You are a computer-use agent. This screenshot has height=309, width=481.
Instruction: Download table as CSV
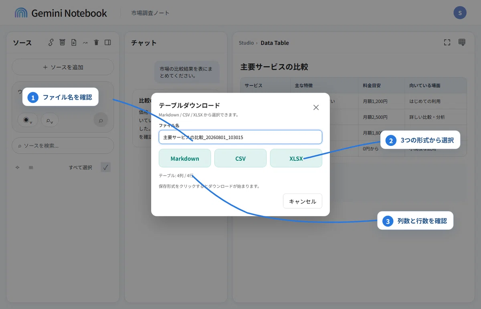click(240, 158)
